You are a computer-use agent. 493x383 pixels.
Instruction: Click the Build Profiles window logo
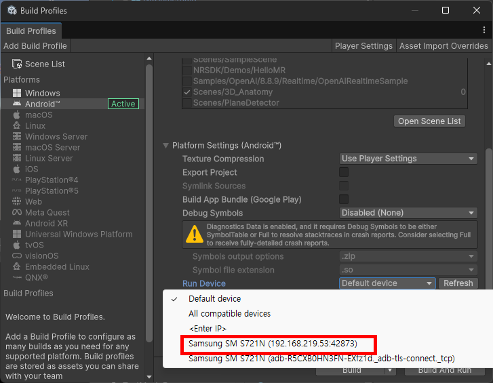click(x=12, y=10)
